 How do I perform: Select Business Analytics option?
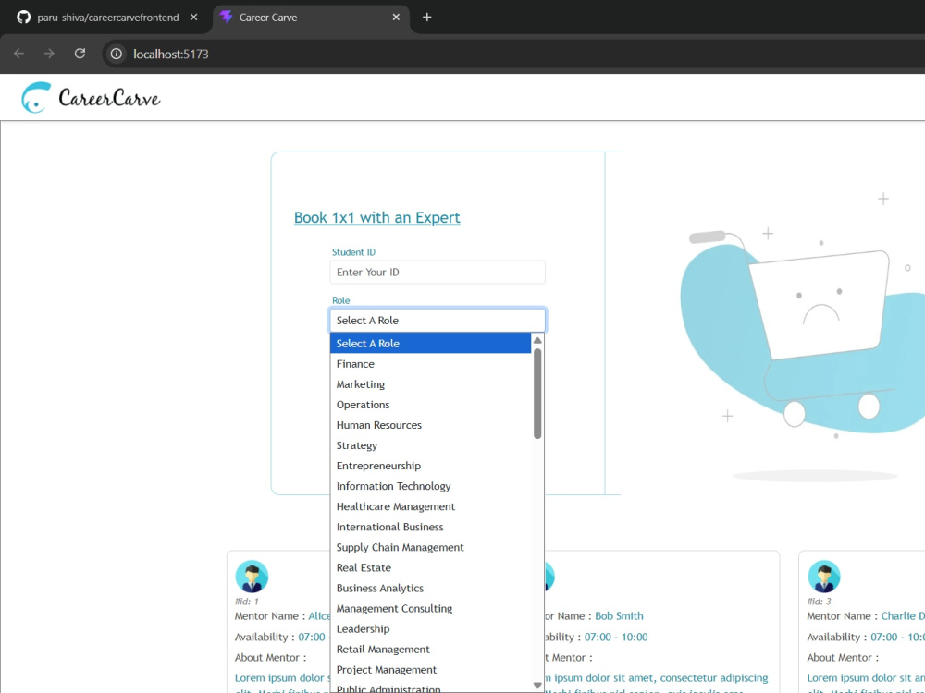[x=431, y=588]
